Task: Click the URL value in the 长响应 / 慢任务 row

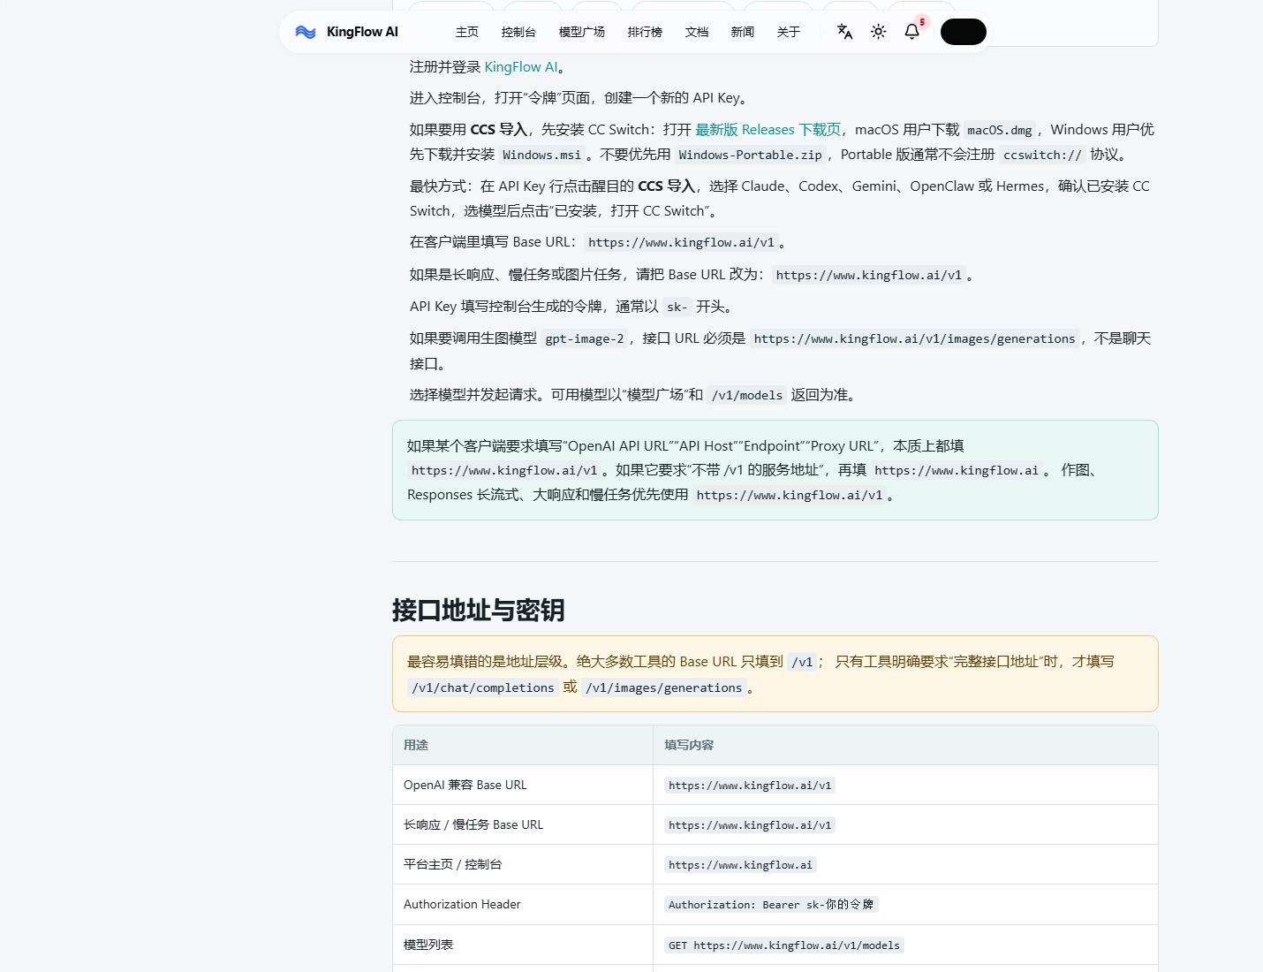Action: (750, 825)
